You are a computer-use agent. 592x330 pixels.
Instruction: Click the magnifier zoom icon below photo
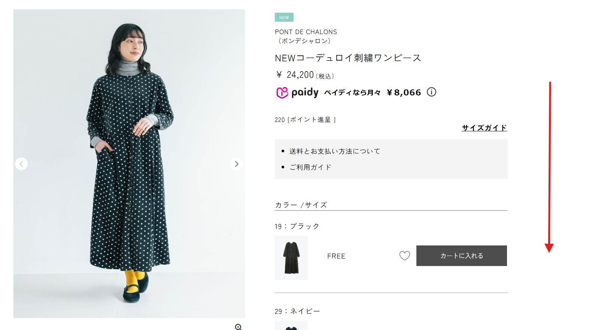coord(238,327)
